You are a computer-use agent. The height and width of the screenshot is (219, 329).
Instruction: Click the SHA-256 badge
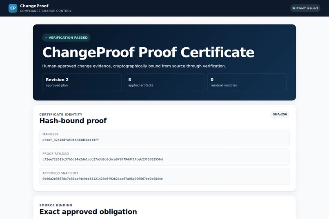[280, 114]
